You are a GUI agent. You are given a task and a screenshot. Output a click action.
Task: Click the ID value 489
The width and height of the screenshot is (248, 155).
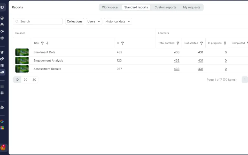pos(119,52)
